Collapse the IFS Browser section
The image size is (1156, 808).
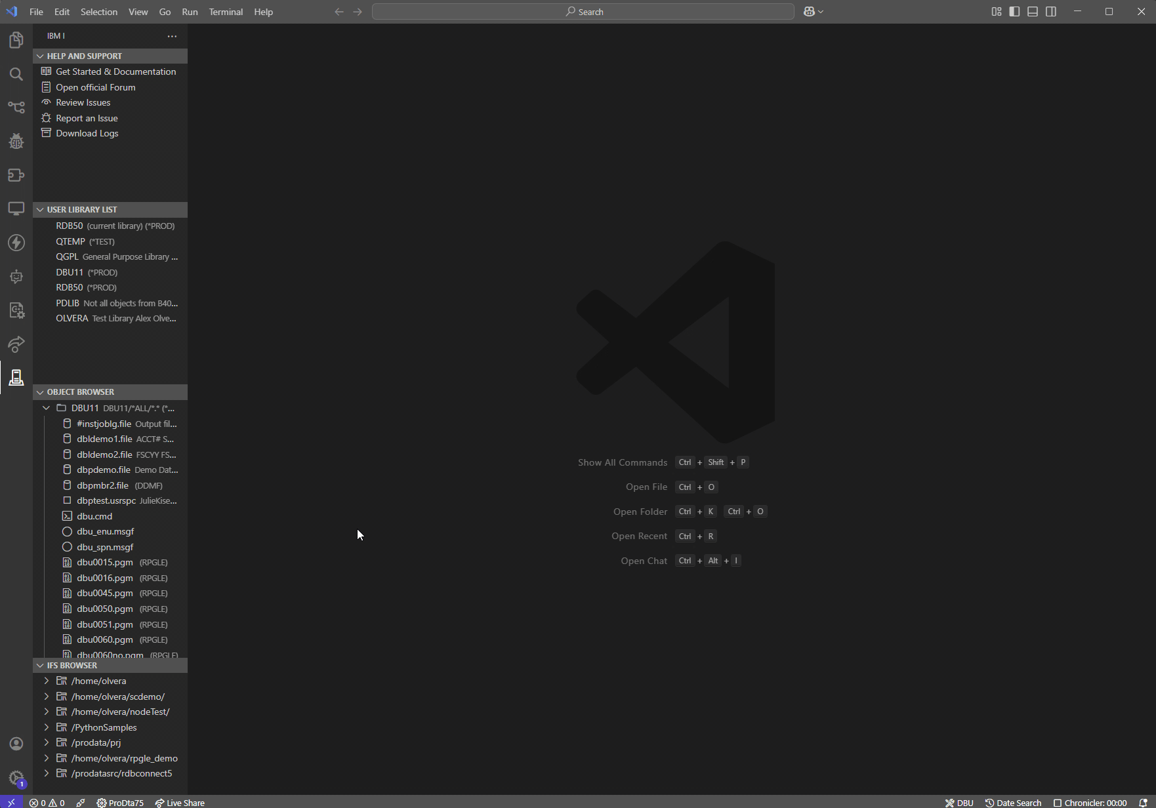point(110,665)
